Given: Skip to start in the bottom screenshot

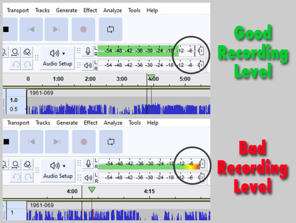Looking at the screenshot, I should tap(32, 142).
